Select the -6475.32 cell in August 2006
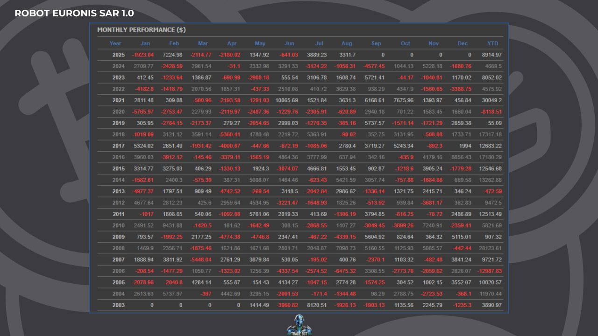The width and height of the screenshot is (598, 336). coord(345,271)
